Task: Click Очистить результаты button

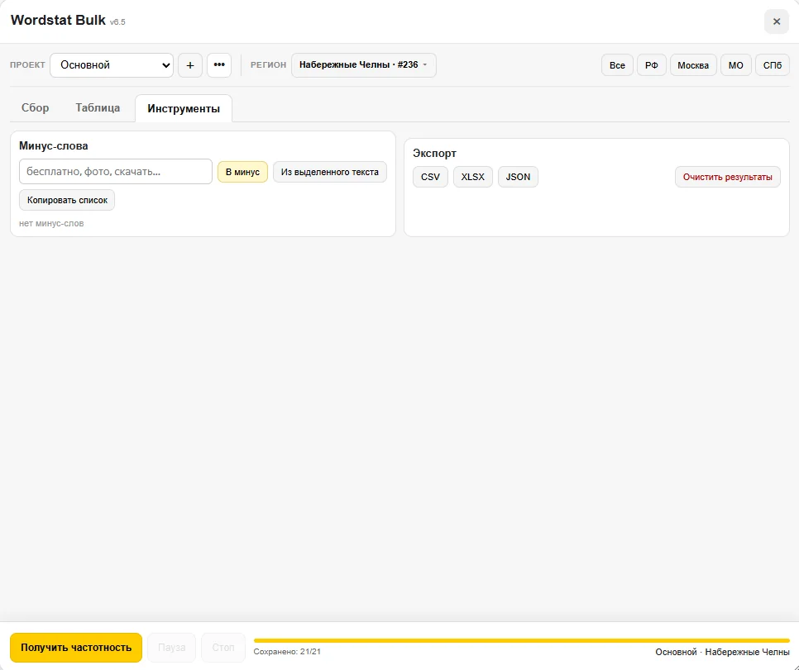Action: [728, 177]
